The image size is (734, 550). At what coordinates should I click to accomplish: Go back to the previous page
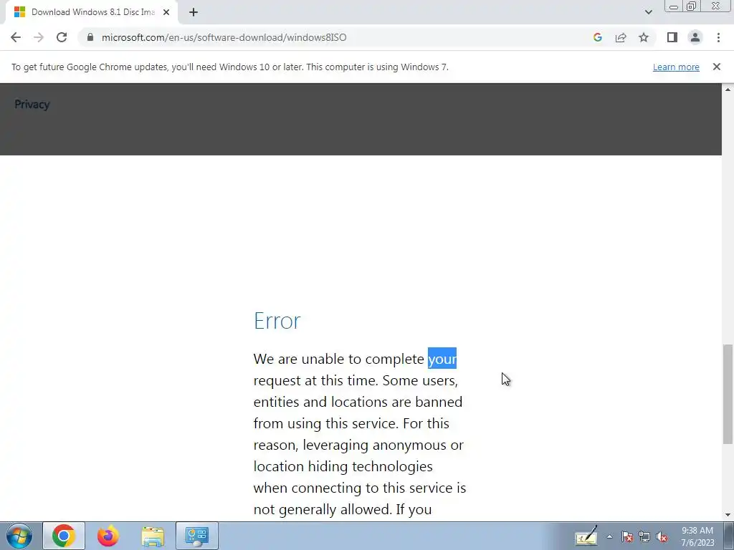pyautogui.click(x=16, y=37)
